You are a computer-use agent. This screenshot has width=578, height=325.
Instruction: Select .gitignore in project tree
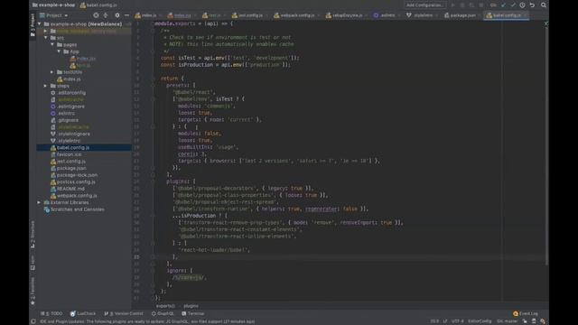(68, 120)
